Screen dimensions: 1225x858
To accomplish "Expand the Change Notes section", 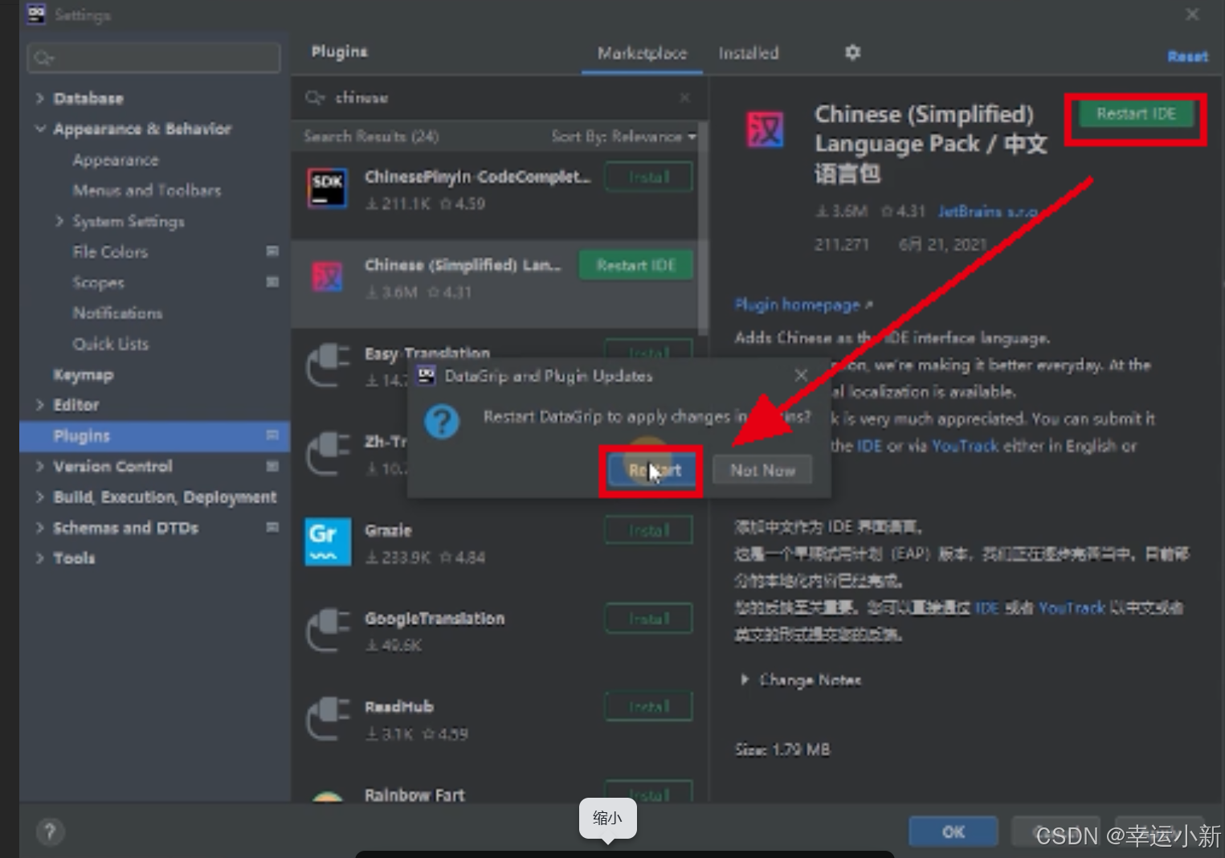I will click(745, 680).
